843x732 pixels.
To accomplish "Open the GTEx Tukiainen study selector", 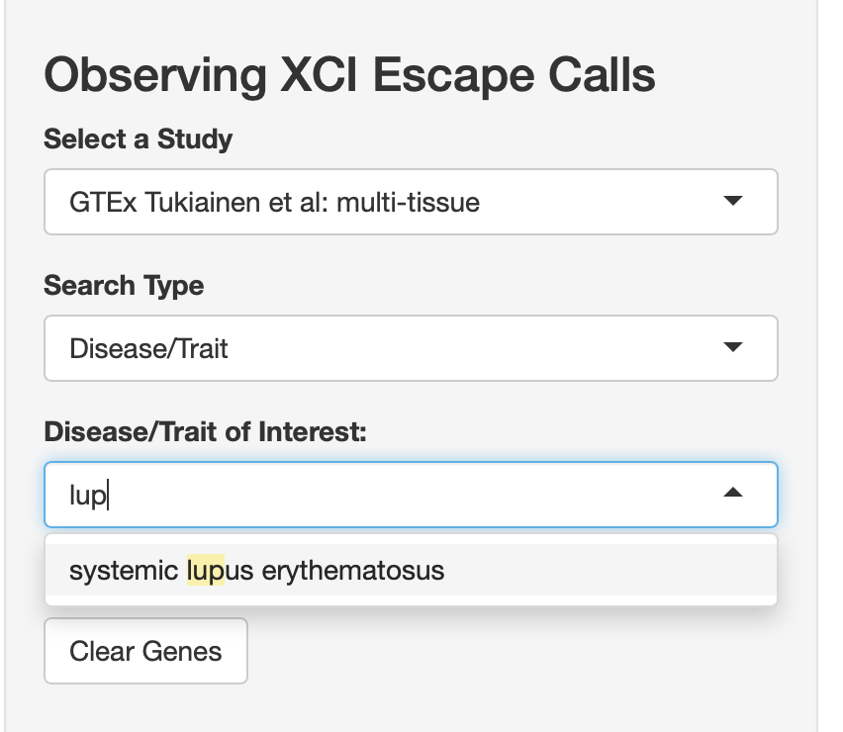I will (411, 202).
